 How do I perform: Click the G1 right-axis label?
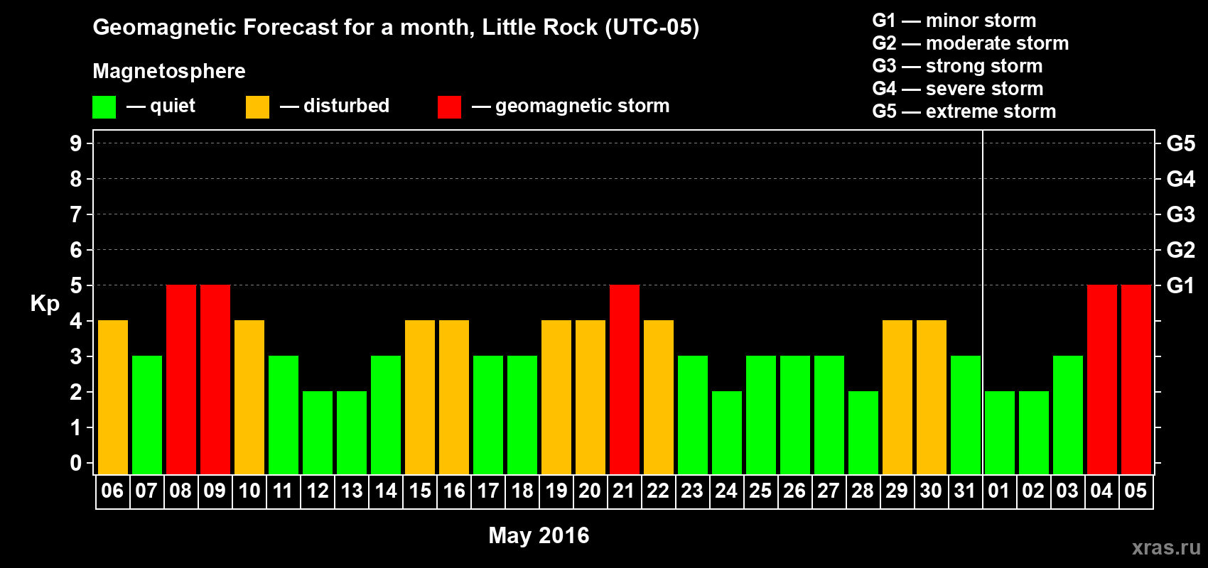1180,285
